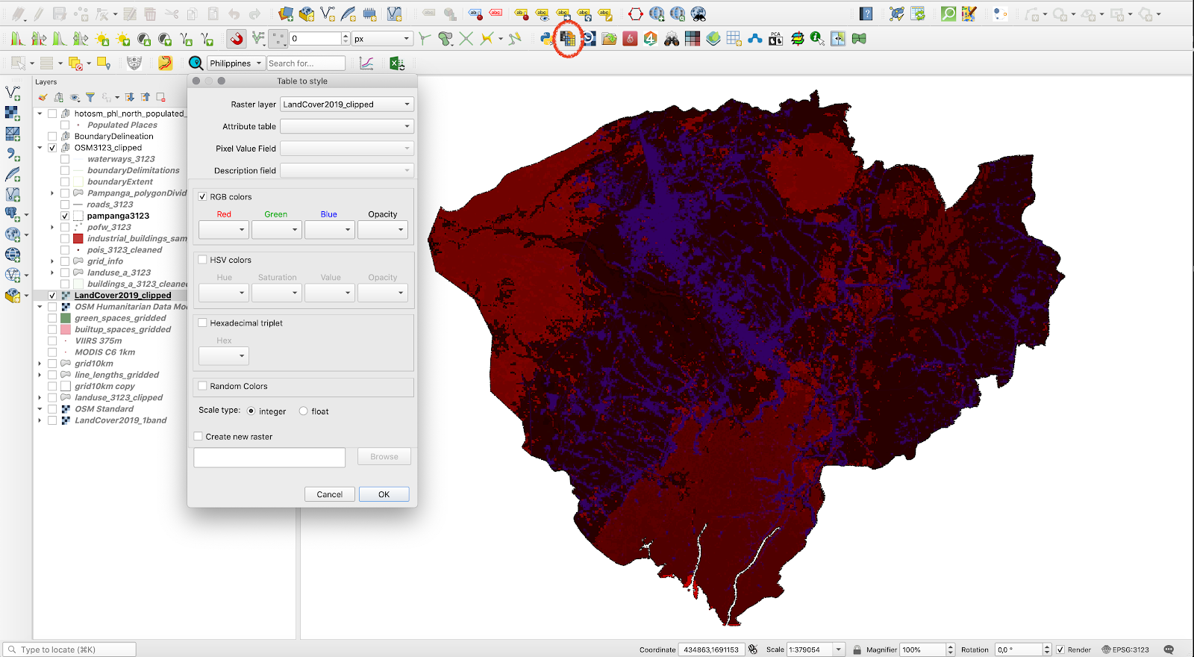Select the LandCover2019_clipped layer

[122, 296]
